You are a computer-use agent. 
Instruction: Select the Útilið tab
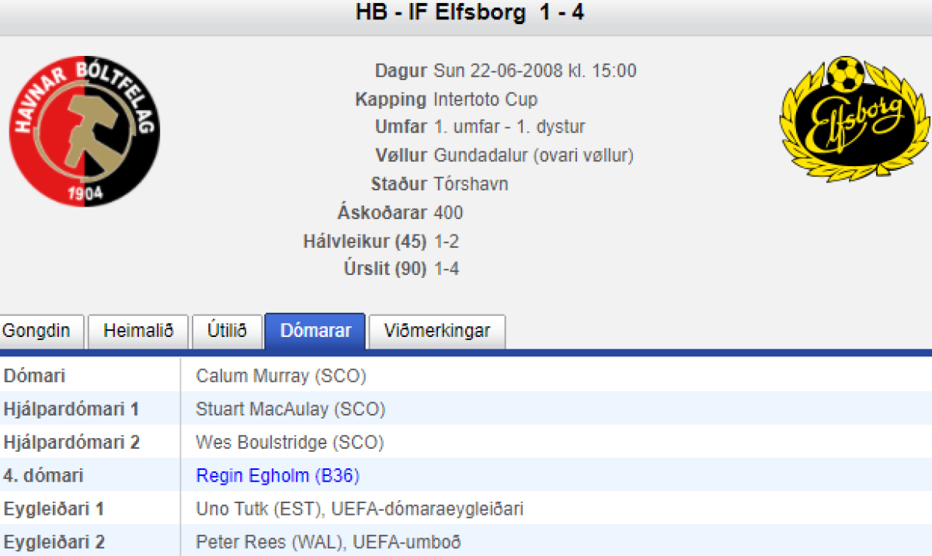[227, 331]
